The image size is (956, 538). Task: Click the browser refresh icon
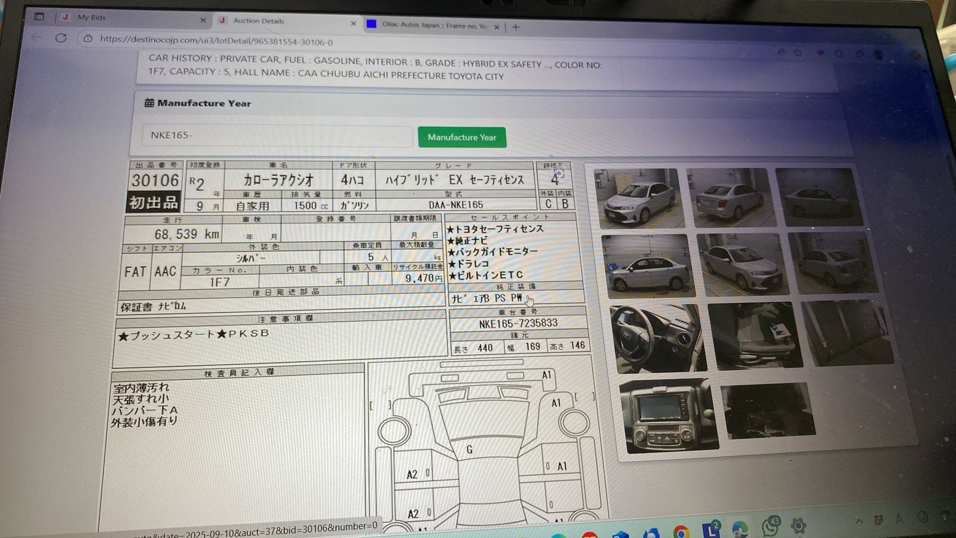[x=61, y=38]
